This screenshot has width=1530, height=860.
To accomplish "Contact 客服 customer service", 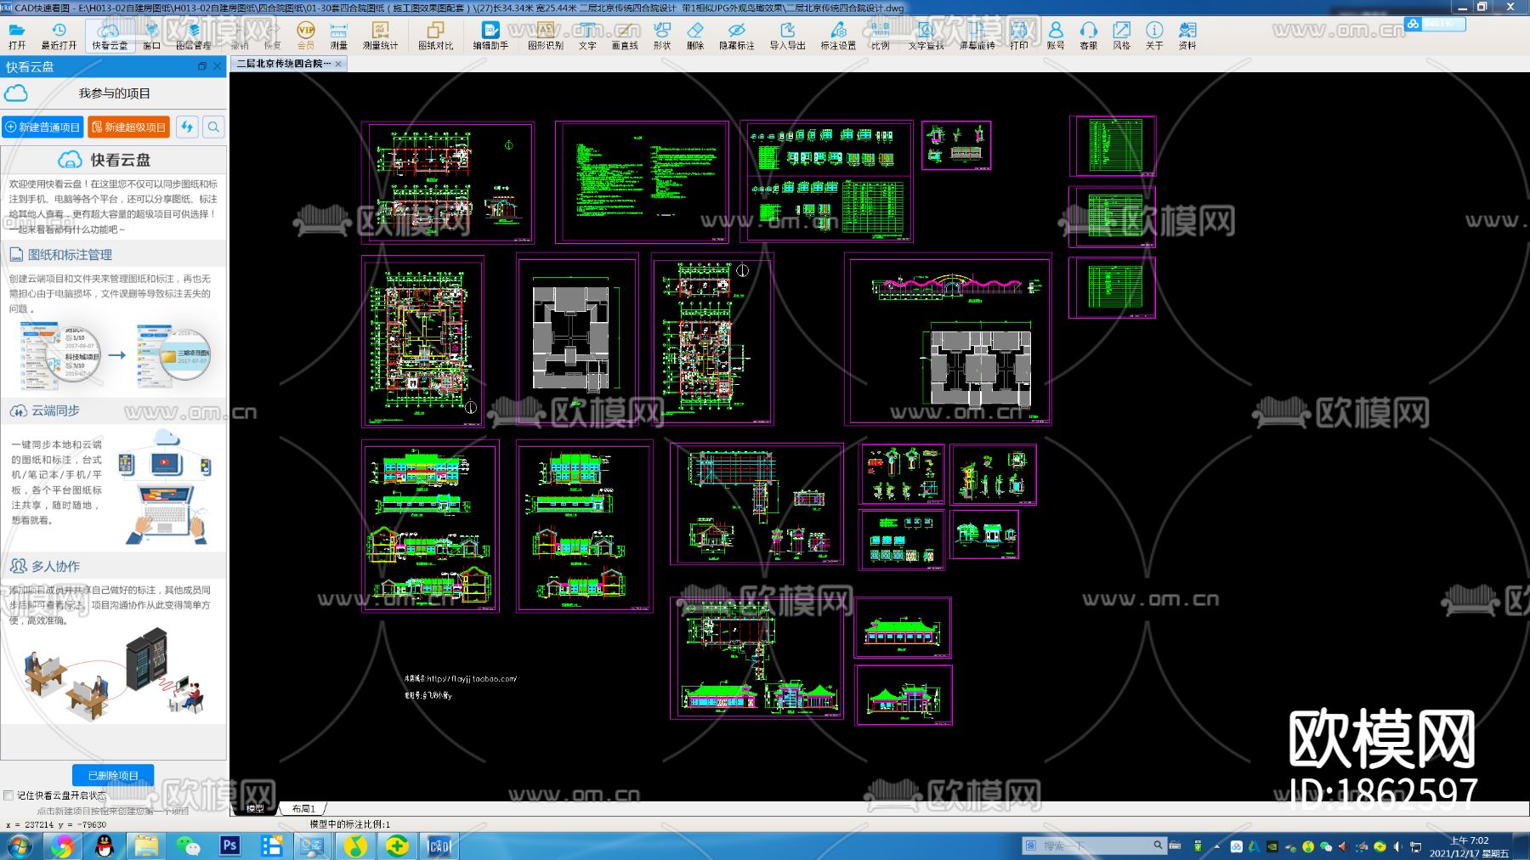I will point(1089,36).
